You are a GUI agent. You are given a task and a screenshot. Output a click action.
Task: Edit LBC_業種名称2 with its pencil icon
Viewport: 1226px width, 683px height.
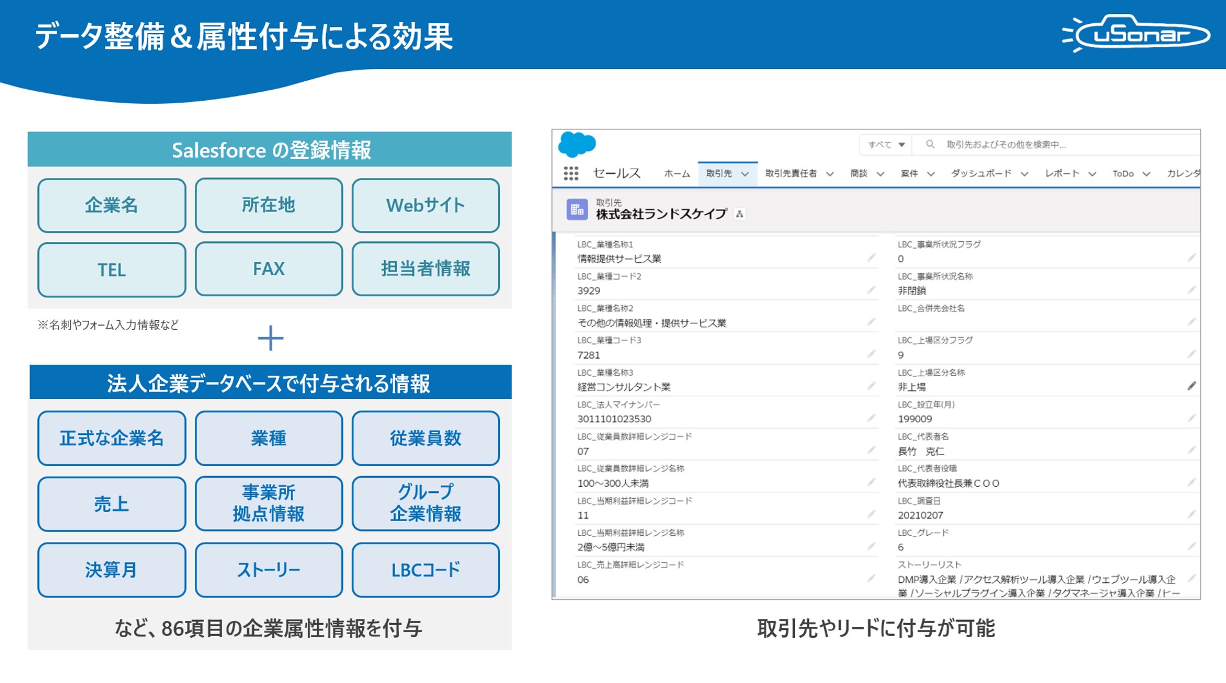(x=871, y=322)
